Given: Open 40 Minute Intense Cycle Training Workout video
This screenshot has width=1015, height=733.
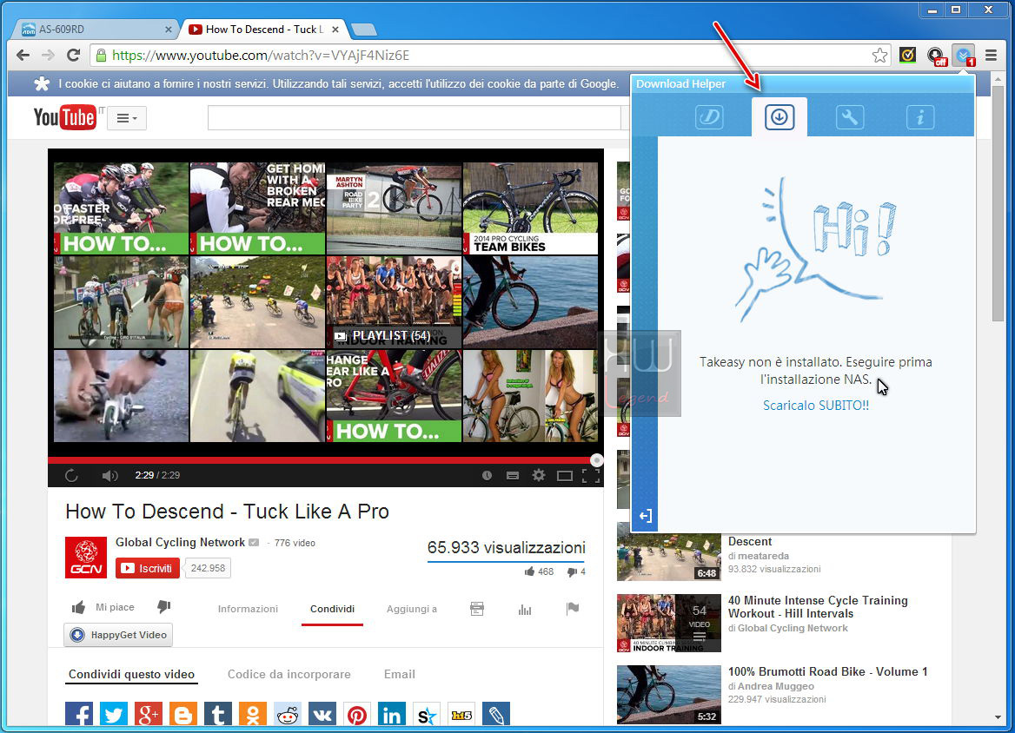Looking at the screenshot, I should tap(819, 607).
